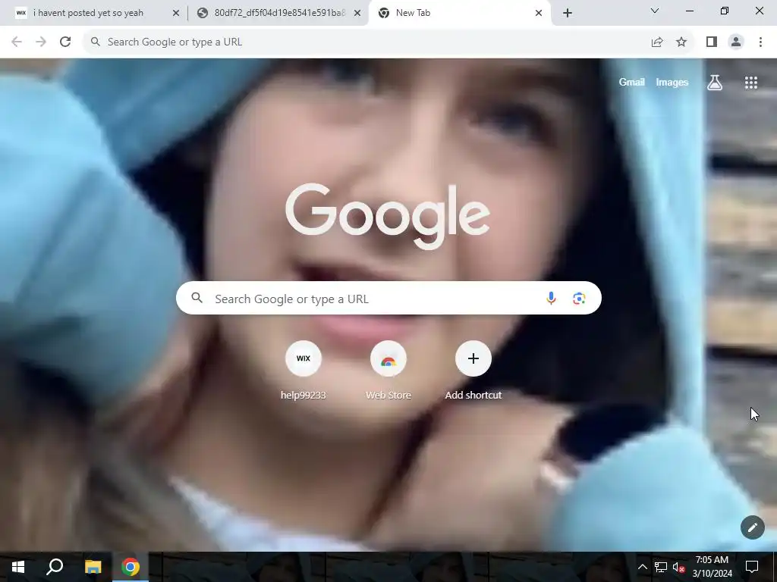The width and height of the screenshot is (777, 582).
Task: Open the Web Store shortcut
Action: point(388,370)
